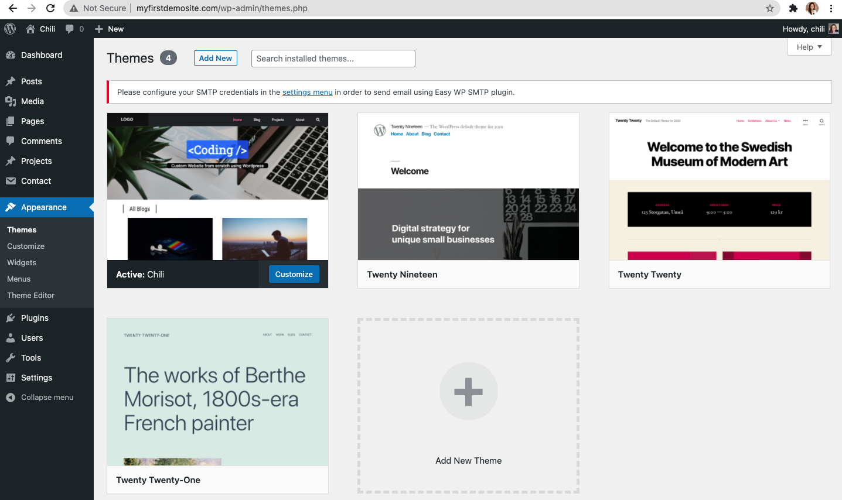
Task: Click the blue Customize button for Chili
Action: [294, 274]
